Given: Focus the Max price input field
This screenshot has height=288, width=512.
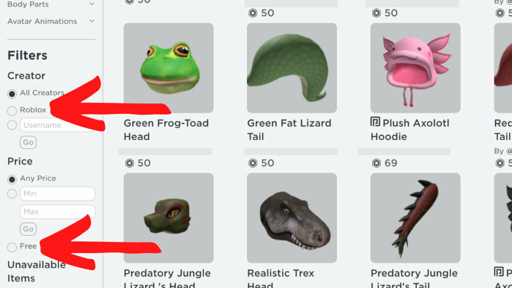Looking at the screenshot, I should coord(57,211).
